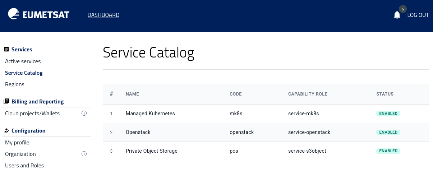Select the Managed Kubernetes row name
433x171 pixels.
pyautogui.click(x=150, y=114)
